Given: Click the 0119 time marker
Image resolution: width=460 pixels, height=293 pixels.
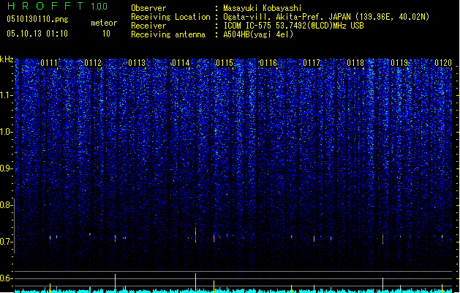Looking at the screenshot, I should (x=399, y=63).
